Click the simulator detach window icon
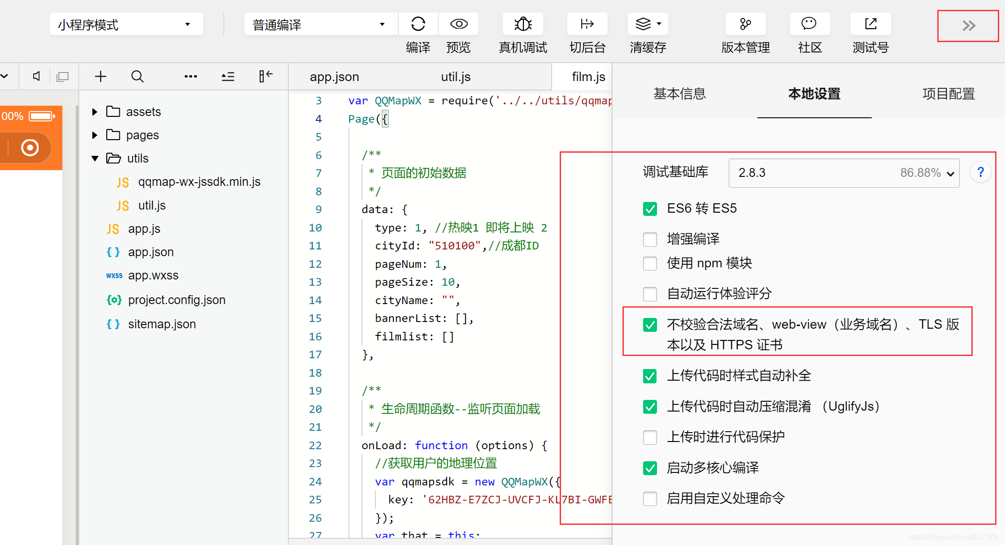The width and height of the screenshot is (1005, 545). coord(62,77)
